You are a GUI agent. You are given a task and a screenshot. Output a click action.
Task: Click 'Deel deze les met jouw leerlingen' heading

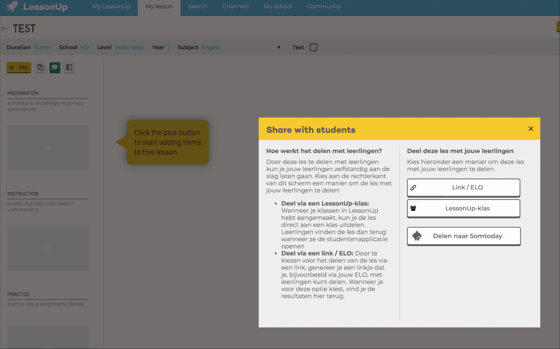point(460,151)
